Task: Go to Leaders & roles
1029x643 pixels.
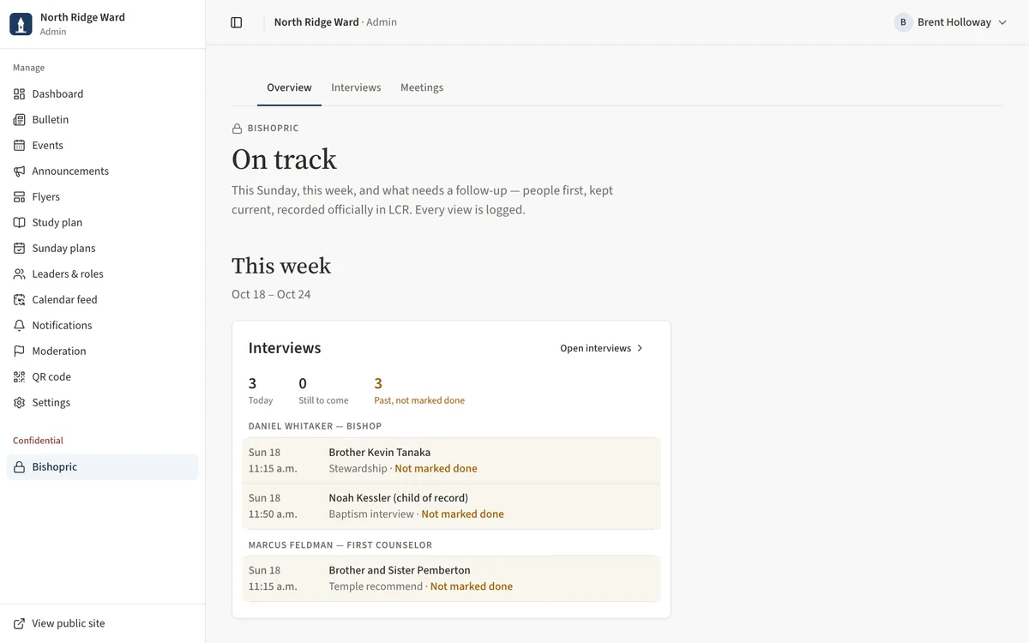Action: pyautogui.click(x=103, y=274)
